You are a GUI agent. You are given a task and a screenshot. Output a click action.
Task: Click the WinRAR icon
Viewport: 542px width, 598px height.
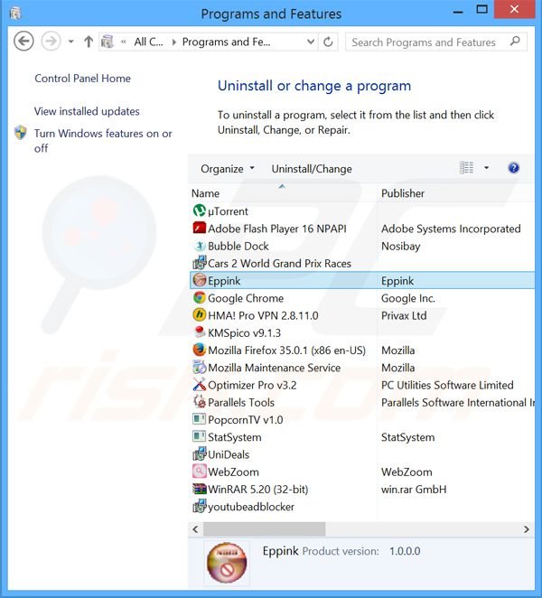(199, 489)
